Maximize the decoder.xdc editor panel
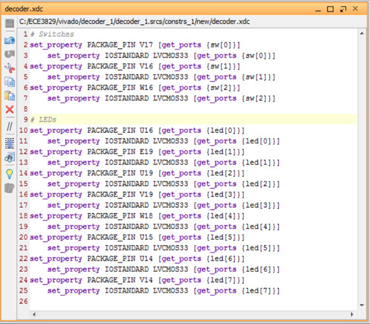Image resolution: width=370 pixels, height=324 pixels. coord(331,9)
